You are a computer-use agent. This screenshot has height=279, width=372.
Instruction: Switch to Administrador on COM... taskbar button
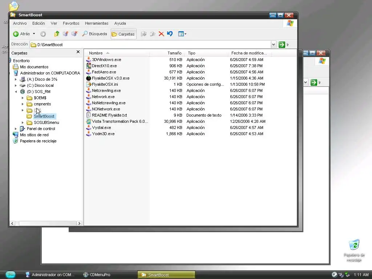[x=50, y=275]
